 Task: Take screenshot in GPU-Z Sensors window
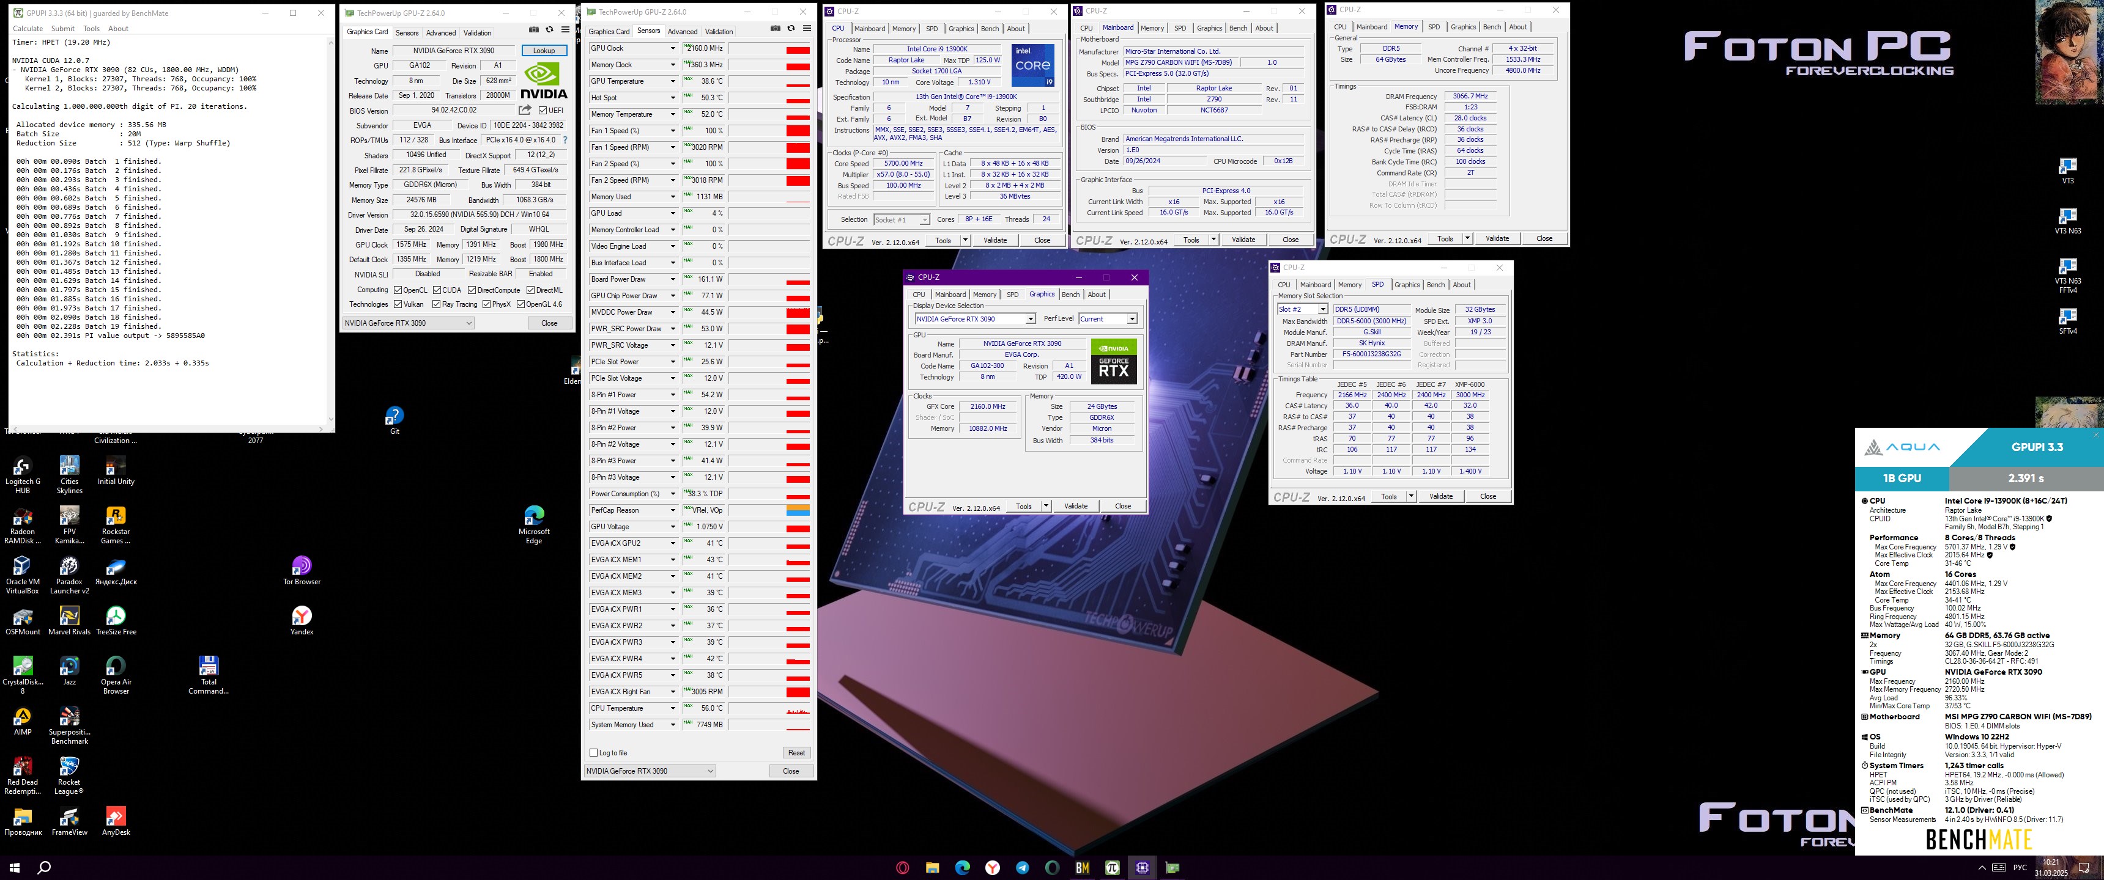click(775, 29)
